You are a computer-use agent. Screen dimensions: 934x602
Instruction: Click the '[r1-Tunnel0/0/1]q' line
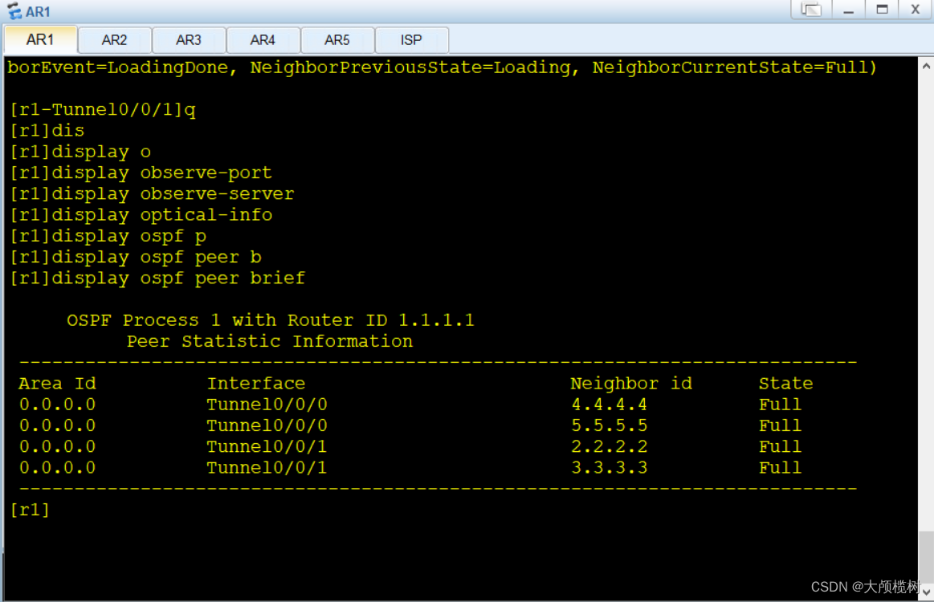click(103, 109)
